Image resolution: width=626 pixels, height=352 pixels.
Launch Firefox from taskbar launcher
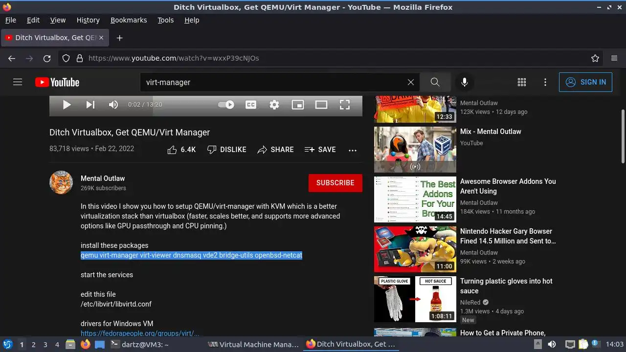coord(86,345)
